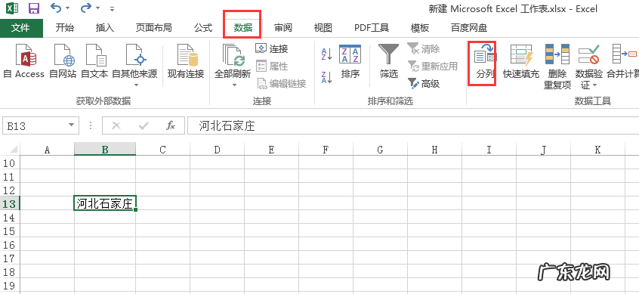639x294 pixels.
Task: Import data 自文本
Action: [94, 61]
